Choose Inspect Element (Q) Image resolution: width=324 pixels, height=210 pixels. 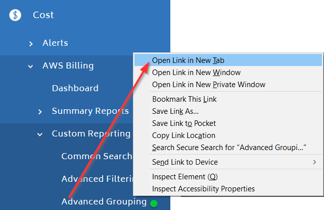pyautogui.click(x=228, y=177)
